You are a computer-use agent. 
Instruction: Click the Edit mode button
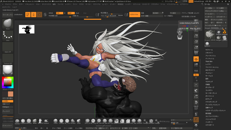coord(28,14)
